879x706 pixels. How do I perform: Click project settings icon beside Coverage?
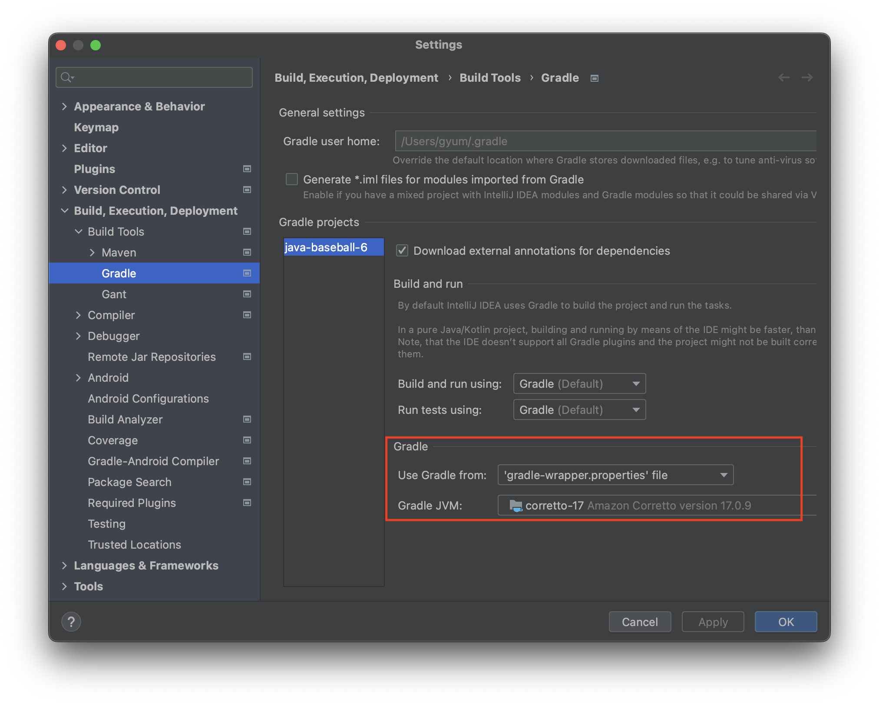[247, 440]
